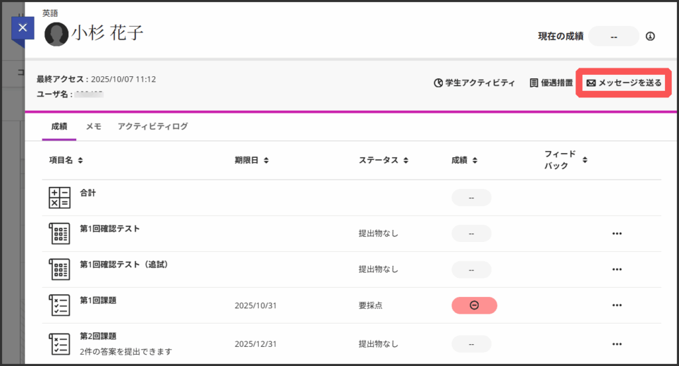Click メッセージを送る button
The width and height of the screenshot is (679, 366).
624,83
